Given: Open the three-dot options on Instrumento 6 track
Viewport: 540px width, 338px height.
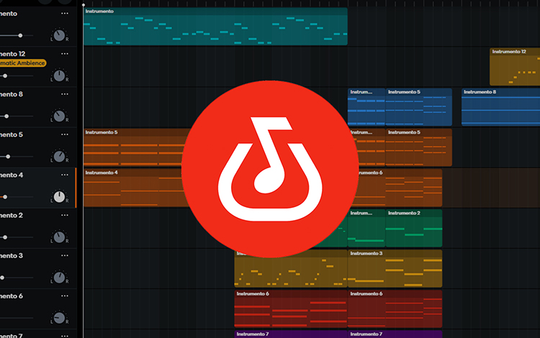Looking at the screenshot, I should click(x=65, y=296).
